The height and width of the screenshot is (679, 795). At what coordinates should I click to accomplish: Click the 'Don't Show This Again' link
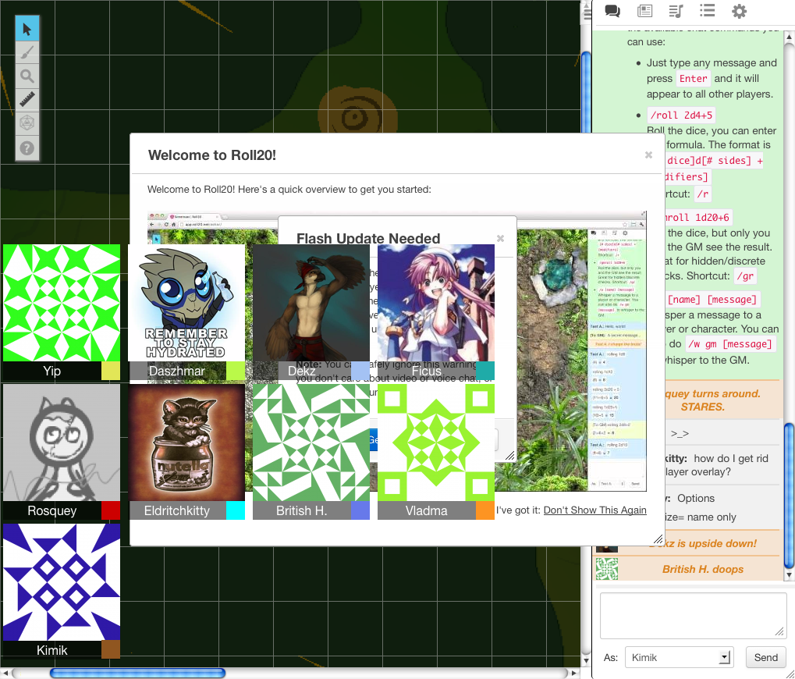(594, 510)
